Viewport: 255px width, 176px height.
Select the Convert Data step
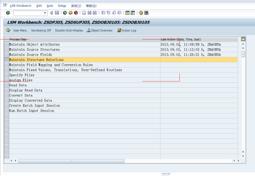tap(84, 96)
